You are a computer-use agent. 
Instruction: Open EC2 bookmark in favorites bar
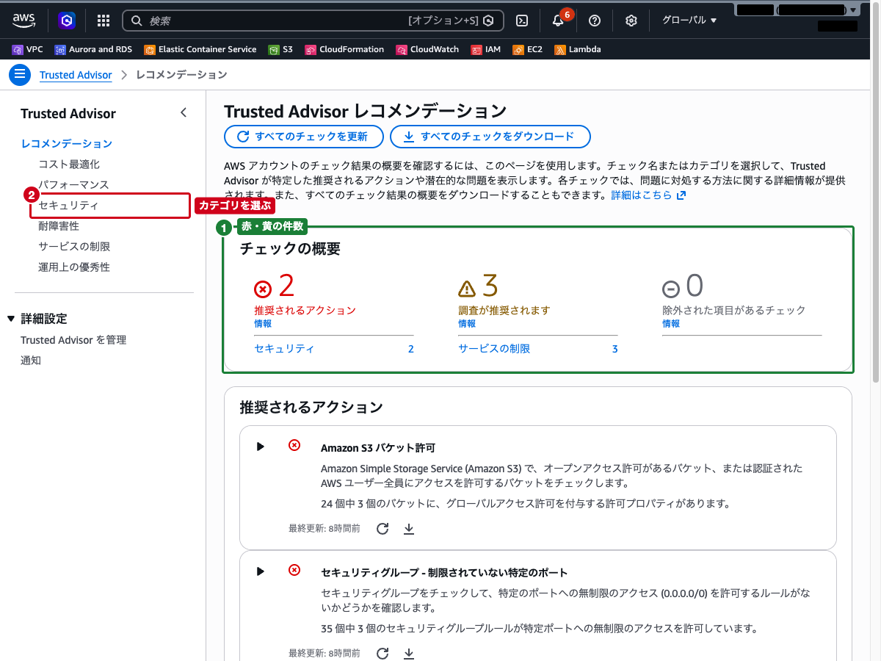point(527,49)
